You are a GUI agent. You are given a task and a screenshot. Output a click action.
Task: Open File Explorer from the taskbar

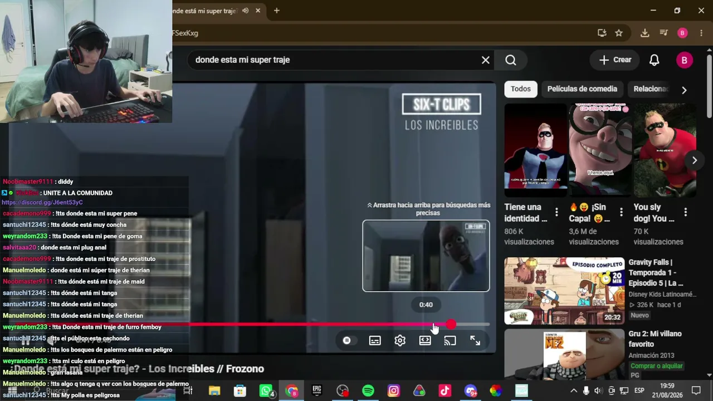pyautogui.click(x=214, y=391)
